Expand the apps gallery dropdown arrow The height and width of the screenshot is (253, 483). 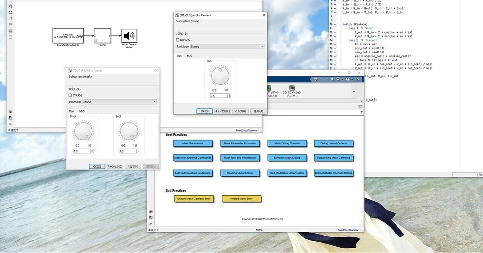tap(354, 91)
